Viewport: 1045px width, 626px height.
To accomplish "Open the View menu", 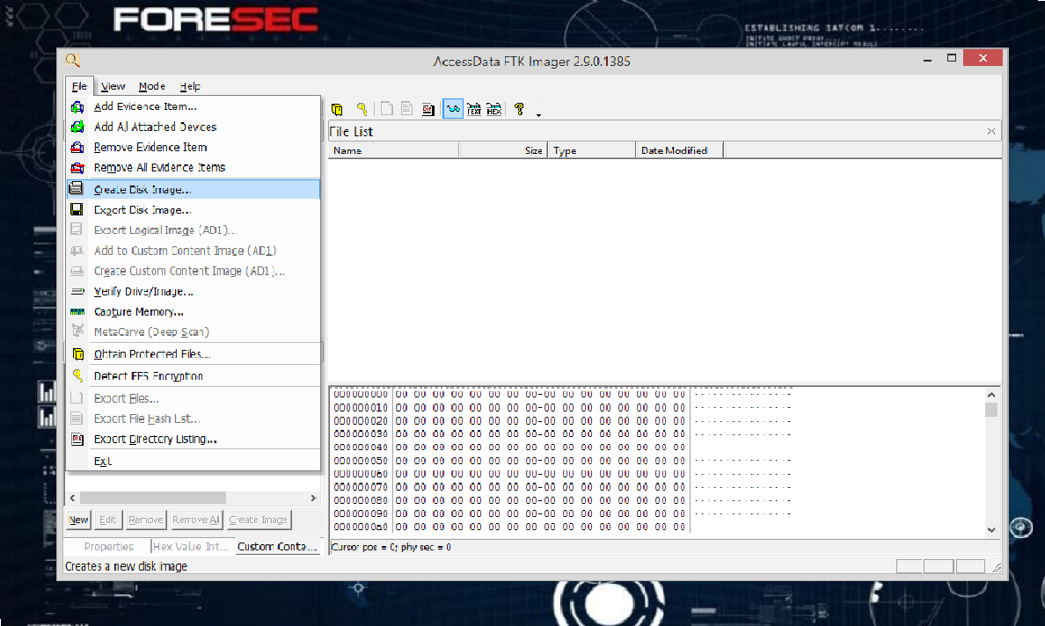I will coord(113,86).
